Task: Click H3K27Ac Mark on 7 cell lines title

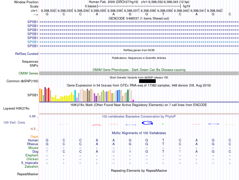Action: pos(139,105)
